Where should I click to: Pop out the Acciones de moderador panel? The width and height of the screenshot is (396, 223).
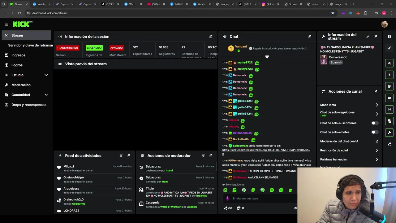[x=211, y=156]
